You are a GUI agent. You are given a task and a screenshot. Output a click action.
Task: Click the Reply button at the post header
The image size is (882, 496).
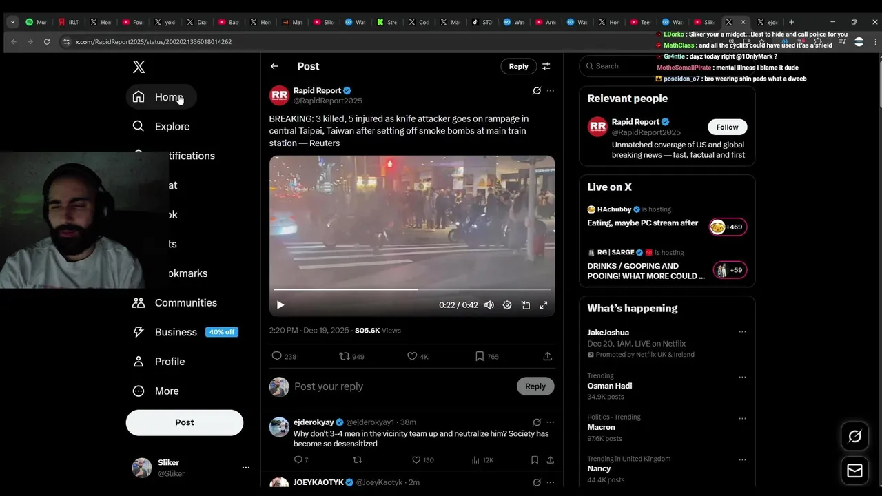pos(518,66)
